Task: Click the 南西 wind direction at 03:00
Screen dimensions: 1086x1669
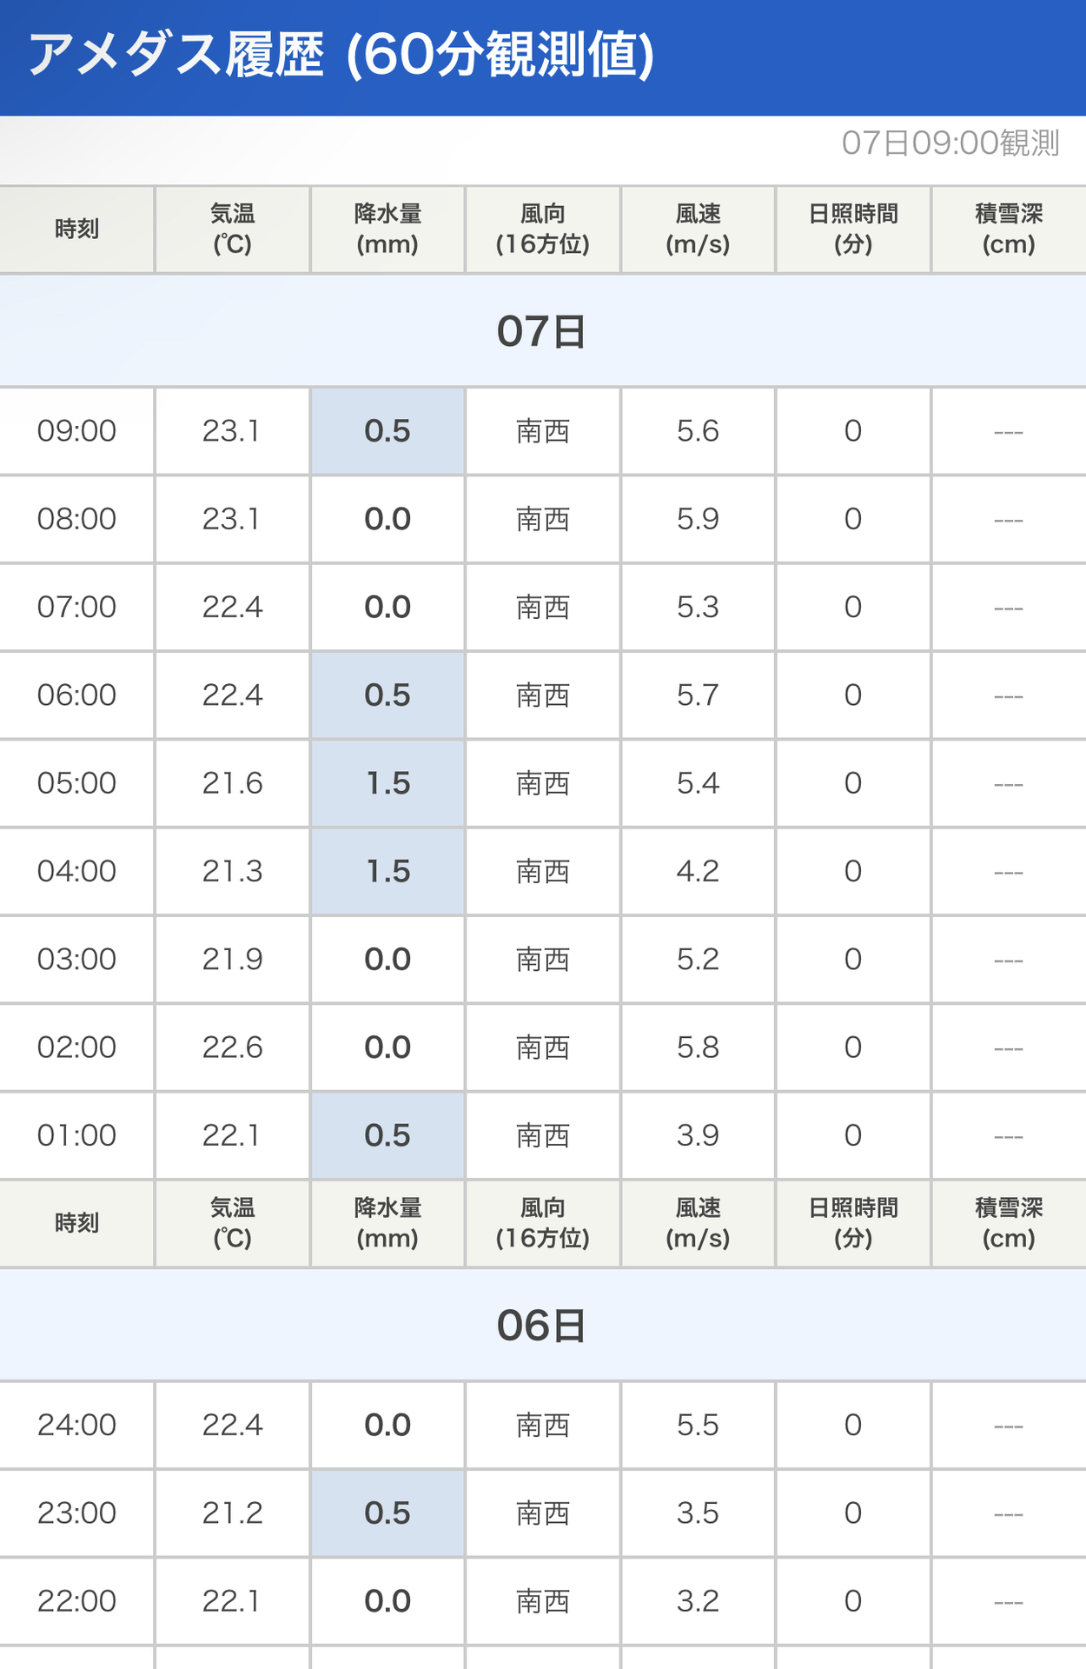Action: click(543, 960)
